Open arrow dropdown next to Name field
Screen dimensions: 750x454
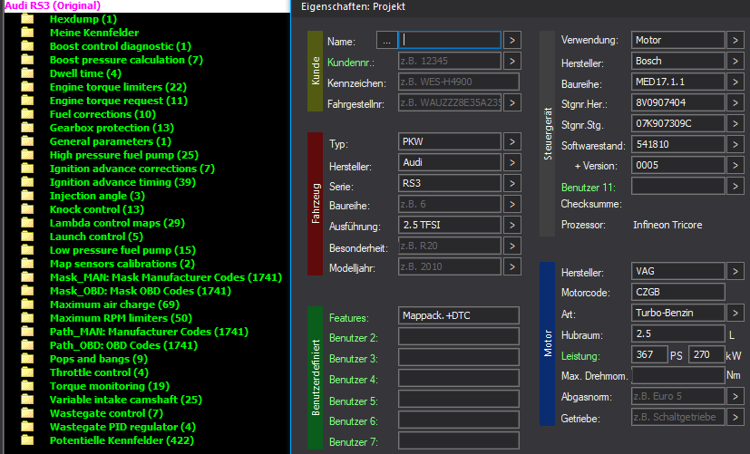[511, 40]
